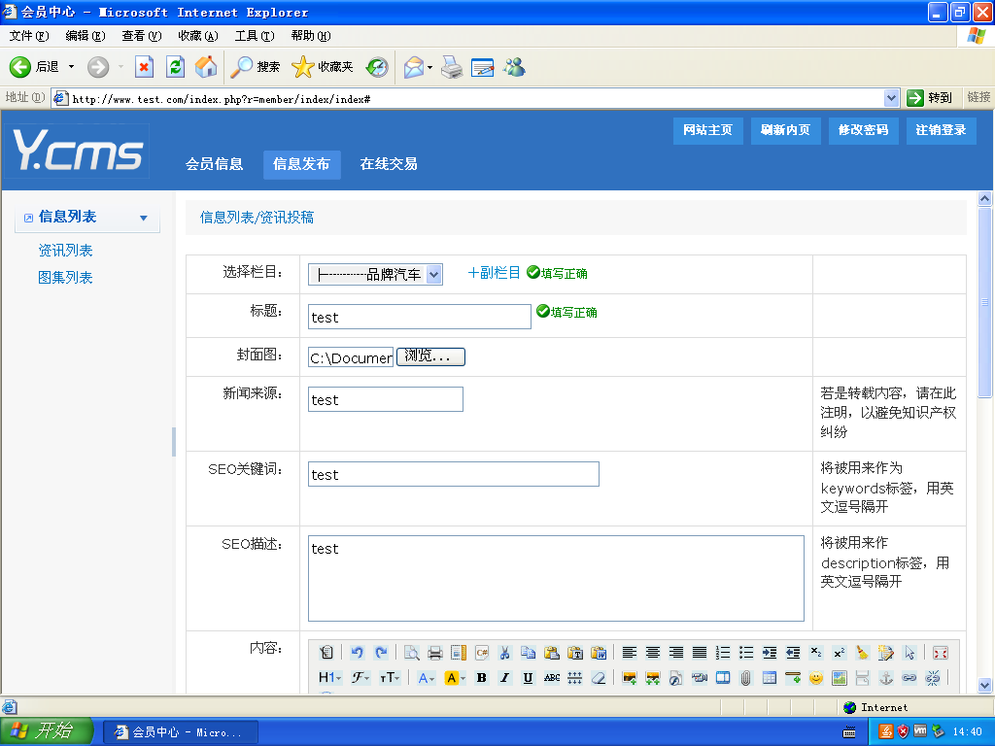Image resolution: width=995 pixels, height=746 pixels.
Task: Click the editor Redo icon
Action: [x=381, y=652]
